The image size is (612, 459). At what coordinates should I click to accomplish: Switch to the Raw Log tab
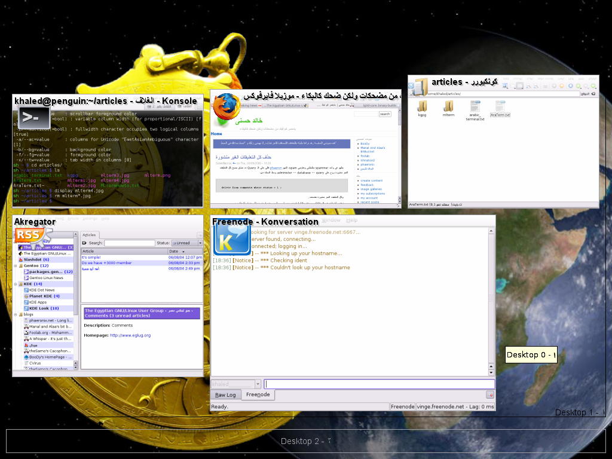(x=225, y=395)
